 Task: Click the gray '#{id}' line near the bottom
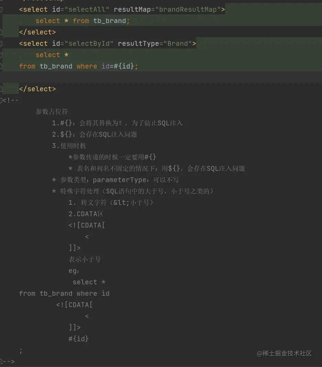[78, 339]
